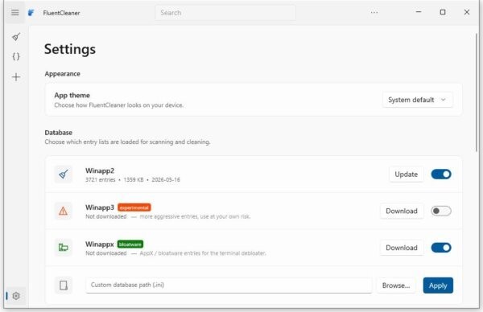
Task: Update the Winapp2 database
Action: click(x=407, y=174)
